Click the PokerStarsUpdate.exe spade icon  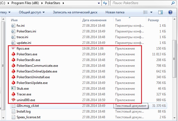pos(13,83)
